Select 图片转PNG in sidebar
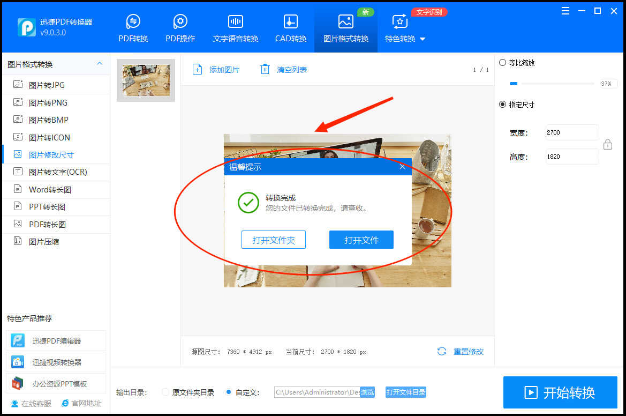The image size is (626, 416). 56,102
